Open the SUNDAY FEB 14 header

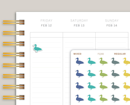pyautogui.click(x=112, y=23)
